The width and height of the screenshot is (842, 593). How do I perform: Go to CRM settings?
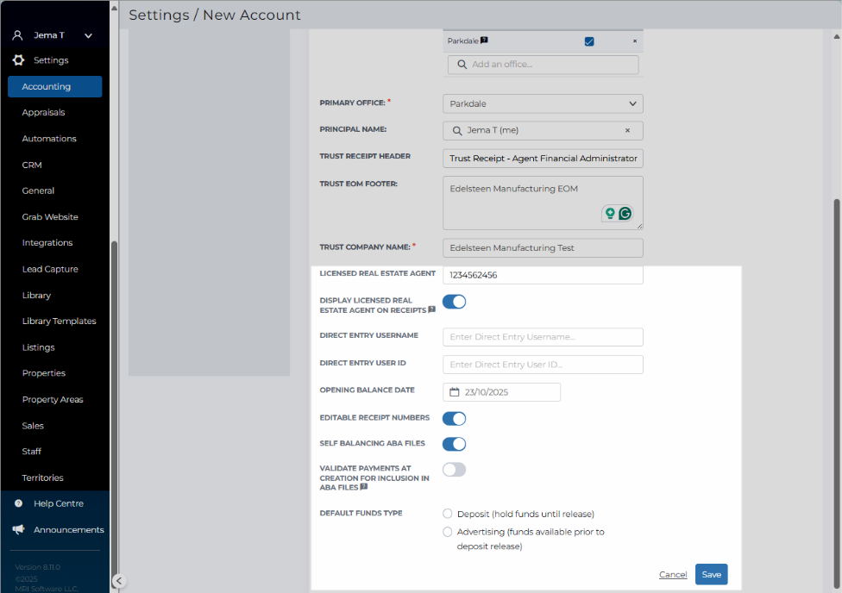(x=32, y=165)
